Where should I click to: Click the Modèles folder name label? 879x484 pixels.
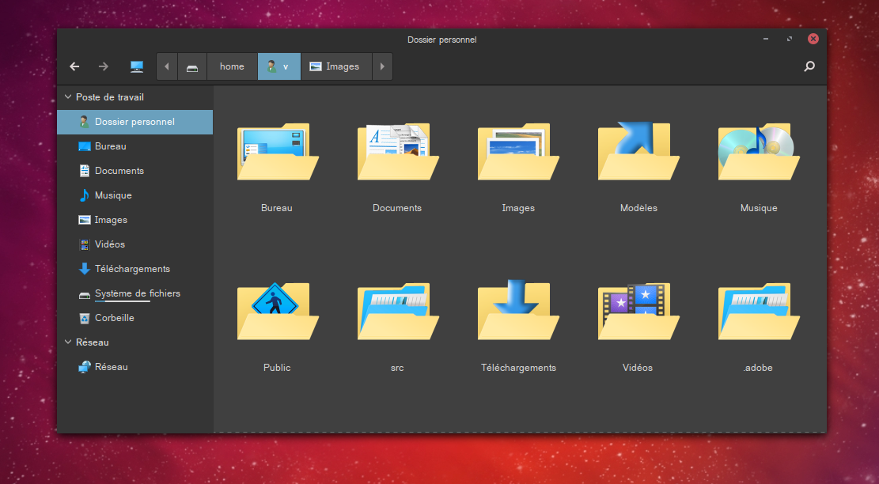pyautogui.click(x=638, y=208)
